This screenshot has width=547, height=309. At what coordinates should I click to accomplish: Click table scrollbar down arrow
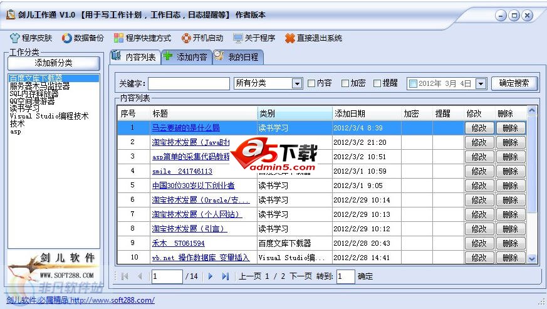click(532, 259)
